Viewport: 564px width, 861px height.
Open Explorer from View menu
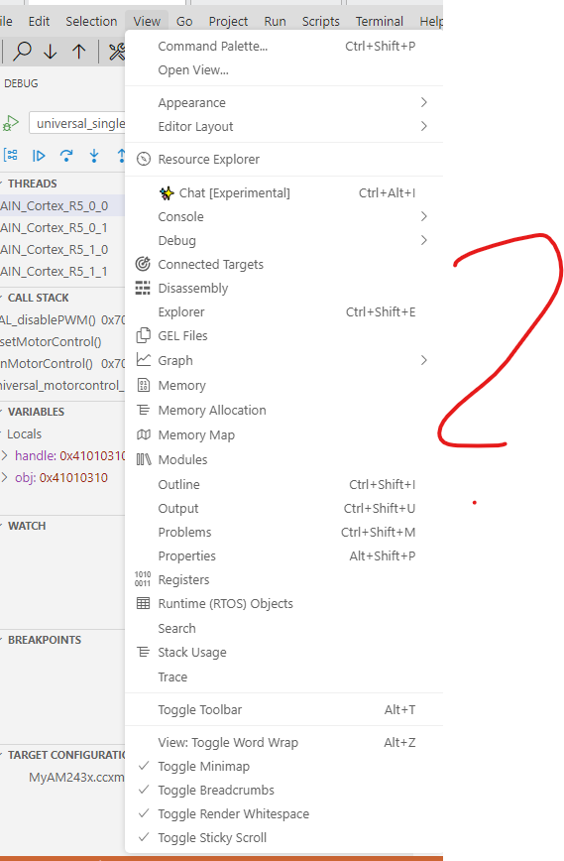283,311
